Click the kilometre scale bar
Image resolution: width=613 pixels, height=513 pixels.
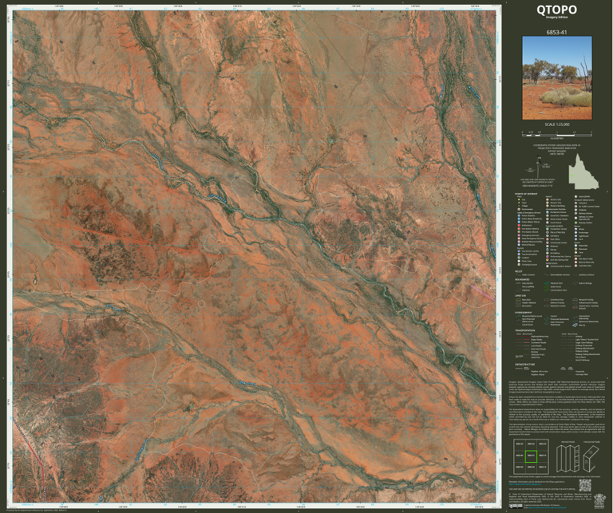(x=557, y=133)
